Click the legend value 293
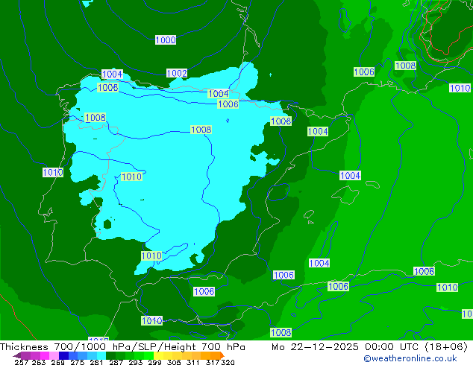 click(x=135, y=362)
